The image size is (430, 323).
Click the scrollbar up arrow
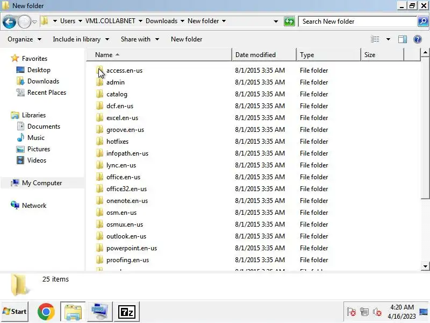click(425, 52)
